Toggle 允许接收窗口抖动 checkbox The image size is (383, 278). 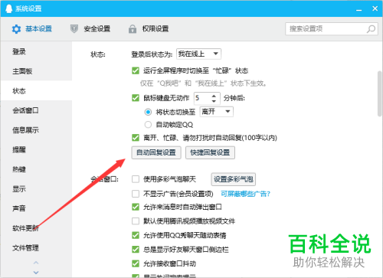pos(136,263)
